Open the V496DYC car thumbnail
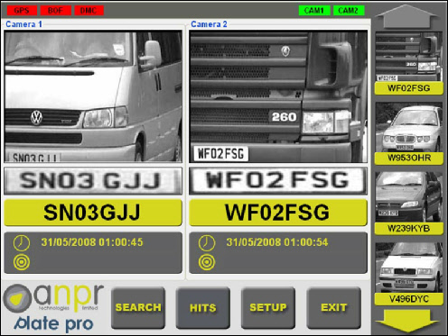 [x=409, y=268]
